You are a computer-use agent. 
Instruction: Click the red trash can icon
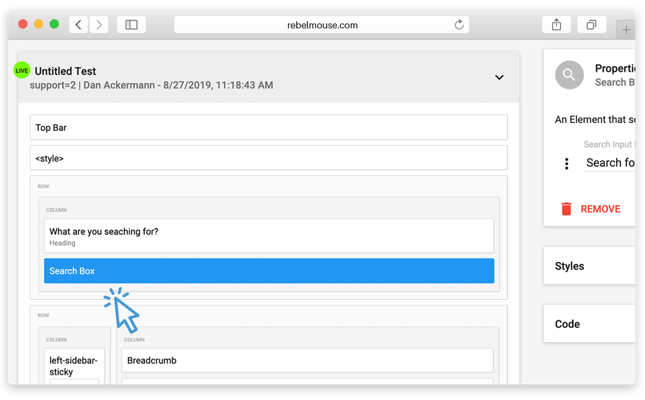(566, 209)
